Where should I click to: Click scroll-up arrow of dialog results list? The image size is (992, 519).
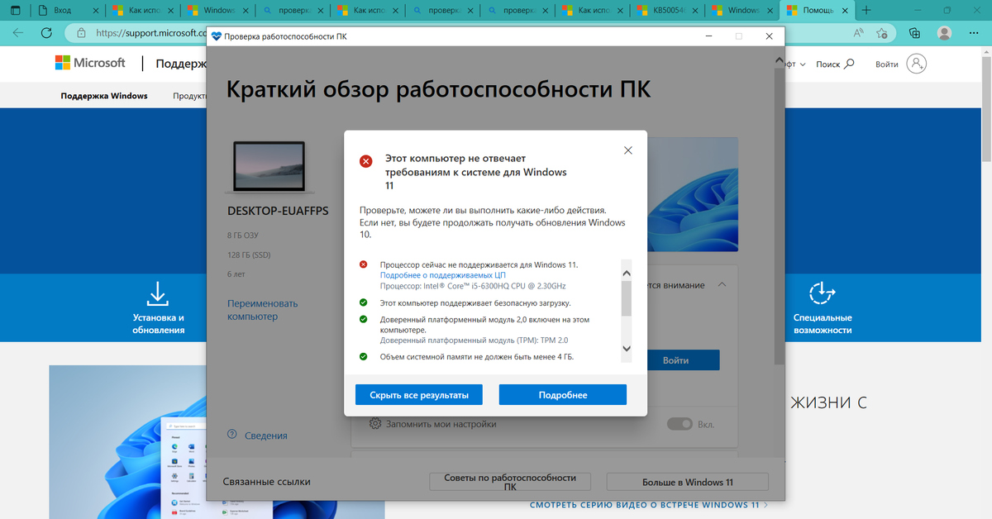click(626, 272)
